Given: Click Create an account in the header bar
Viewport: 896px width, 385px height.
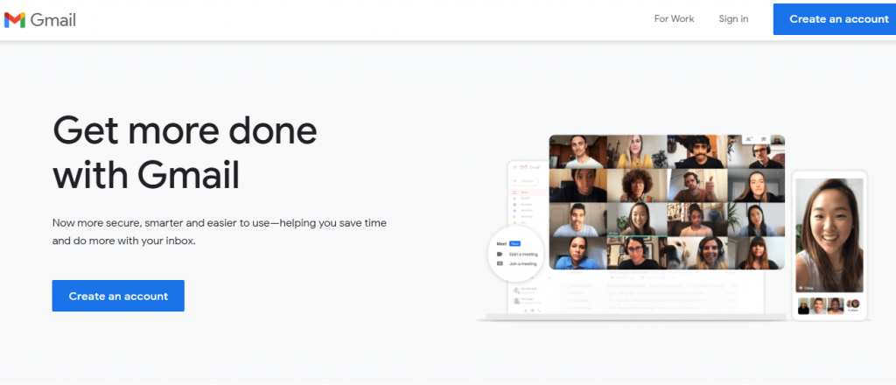Looking at the screenshot, I should point(835,19).
